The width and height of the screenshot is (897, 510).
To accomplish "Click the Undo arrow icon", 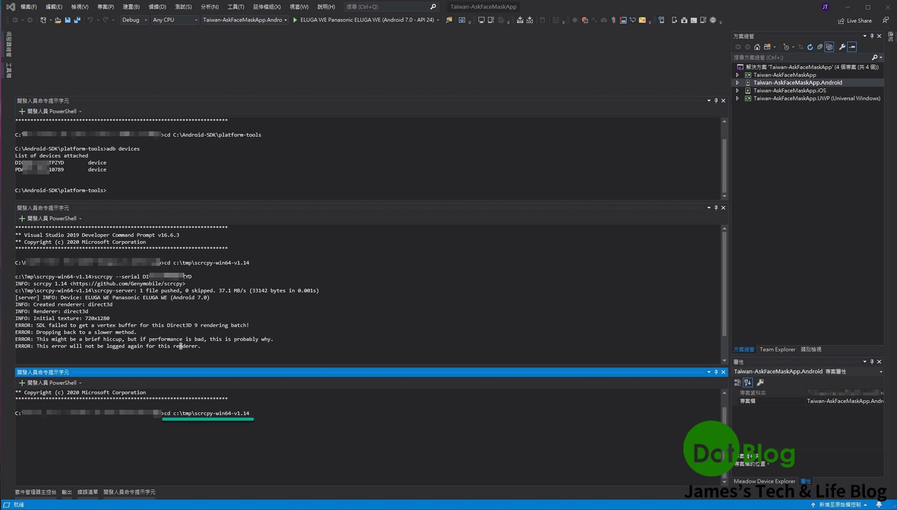I will [90, 20].
